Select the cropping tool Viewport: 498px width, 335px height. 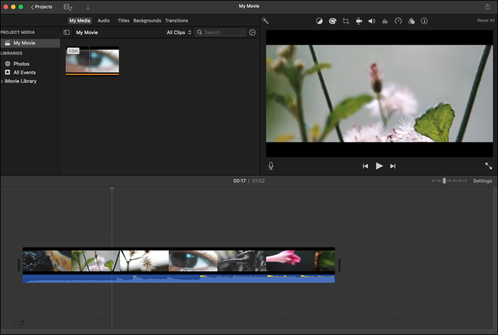point(345,21)
